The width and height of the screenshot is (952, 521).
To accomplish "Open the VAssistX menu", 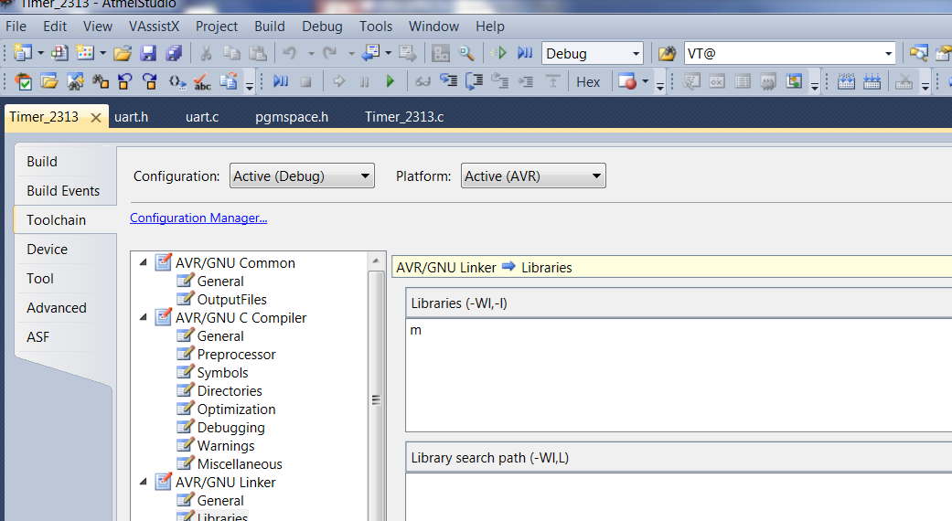I will pos(155,27).
